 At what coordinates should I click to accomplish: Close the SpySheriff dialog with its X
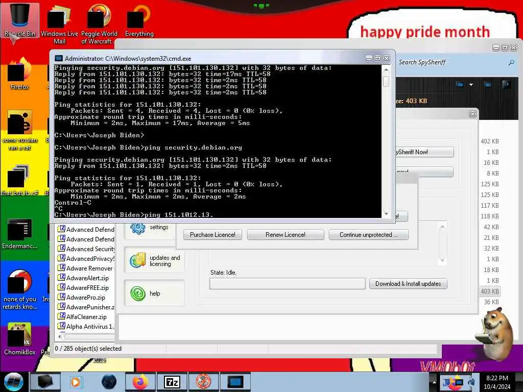[472, 114]
